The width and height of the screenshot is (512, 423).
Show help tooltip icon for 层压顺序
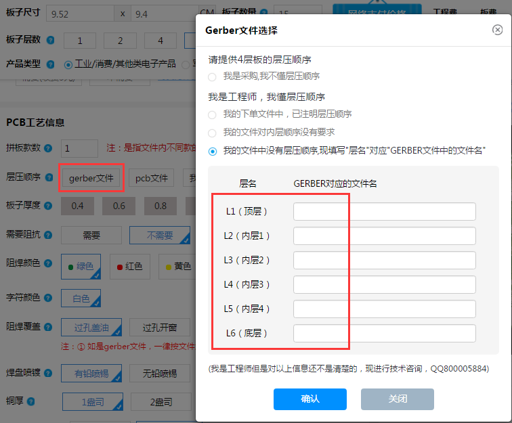point(50,177)
